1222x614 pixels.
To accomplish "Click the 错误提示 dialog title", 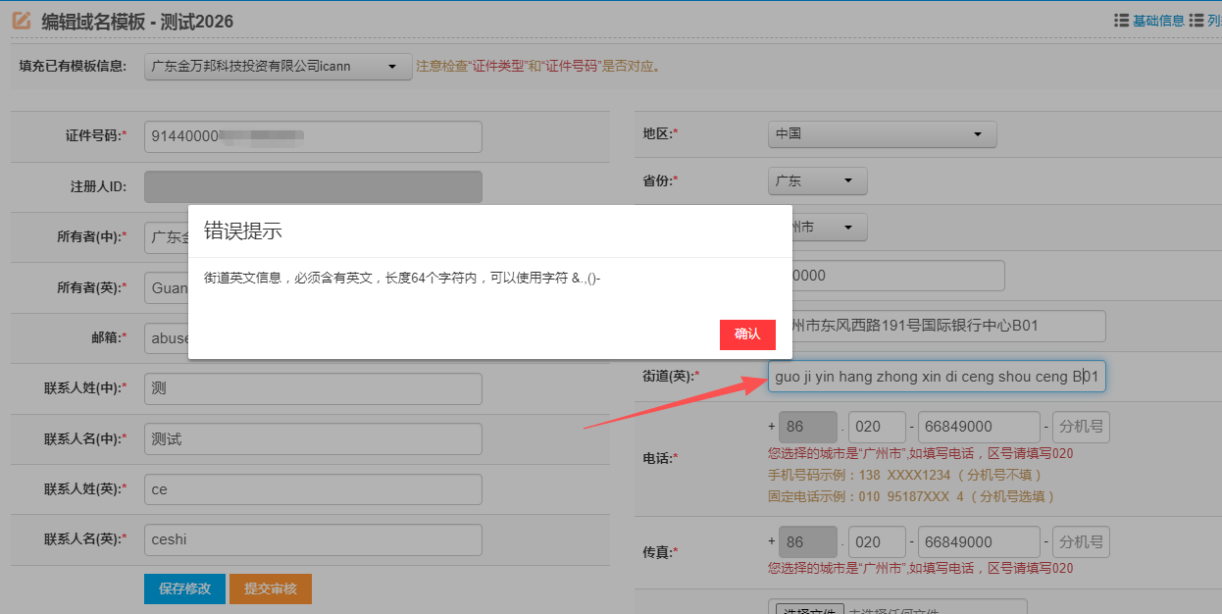I will [x=242, y=231].
